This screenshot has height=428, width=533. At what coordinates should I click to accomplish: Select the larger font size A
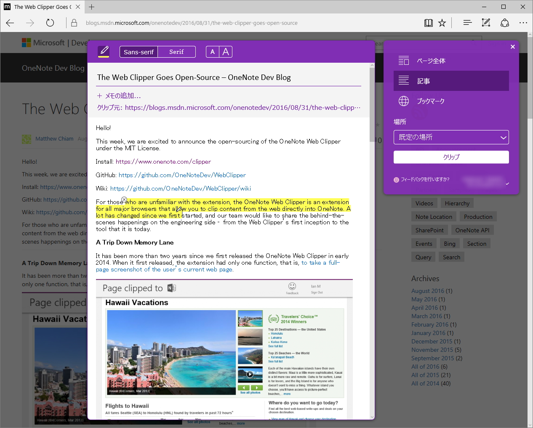[226, 51]
